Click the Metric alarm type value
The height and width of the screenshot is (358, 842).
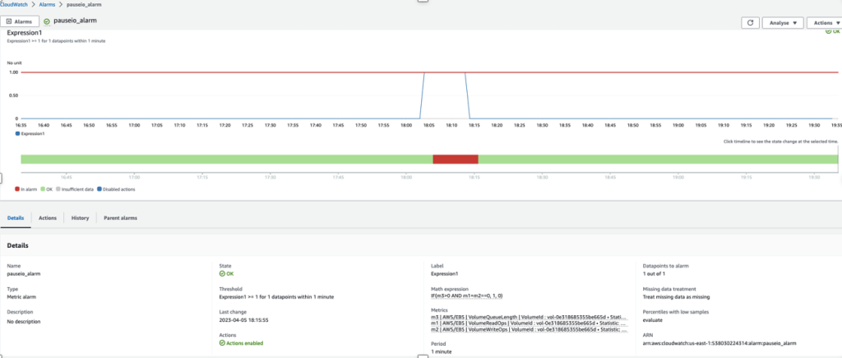pyautogui.click(x=20, y=297)
